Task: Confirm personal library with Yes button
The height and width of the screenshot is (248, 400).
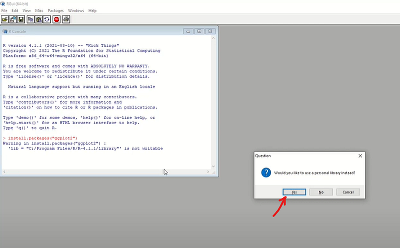Action: [x=294, y=192]
